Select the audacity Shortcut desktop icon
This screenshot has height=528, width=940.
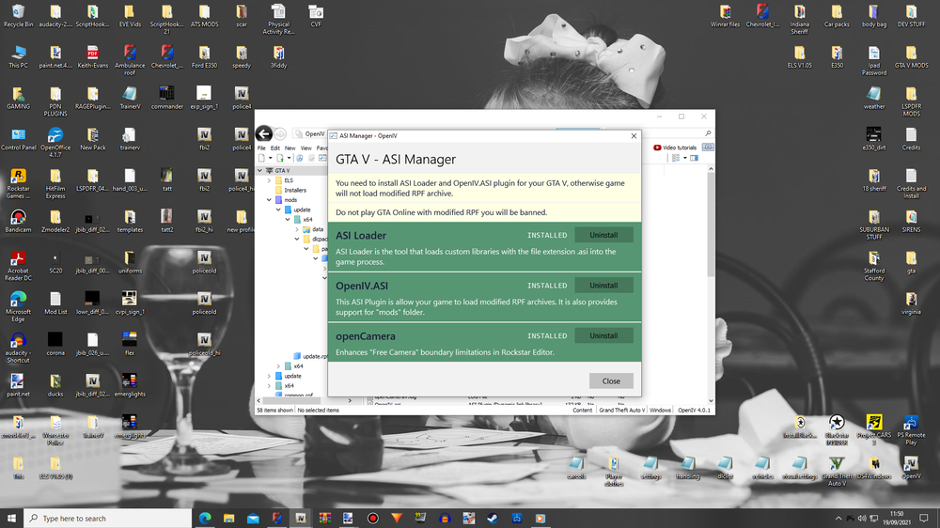(18, 348)
